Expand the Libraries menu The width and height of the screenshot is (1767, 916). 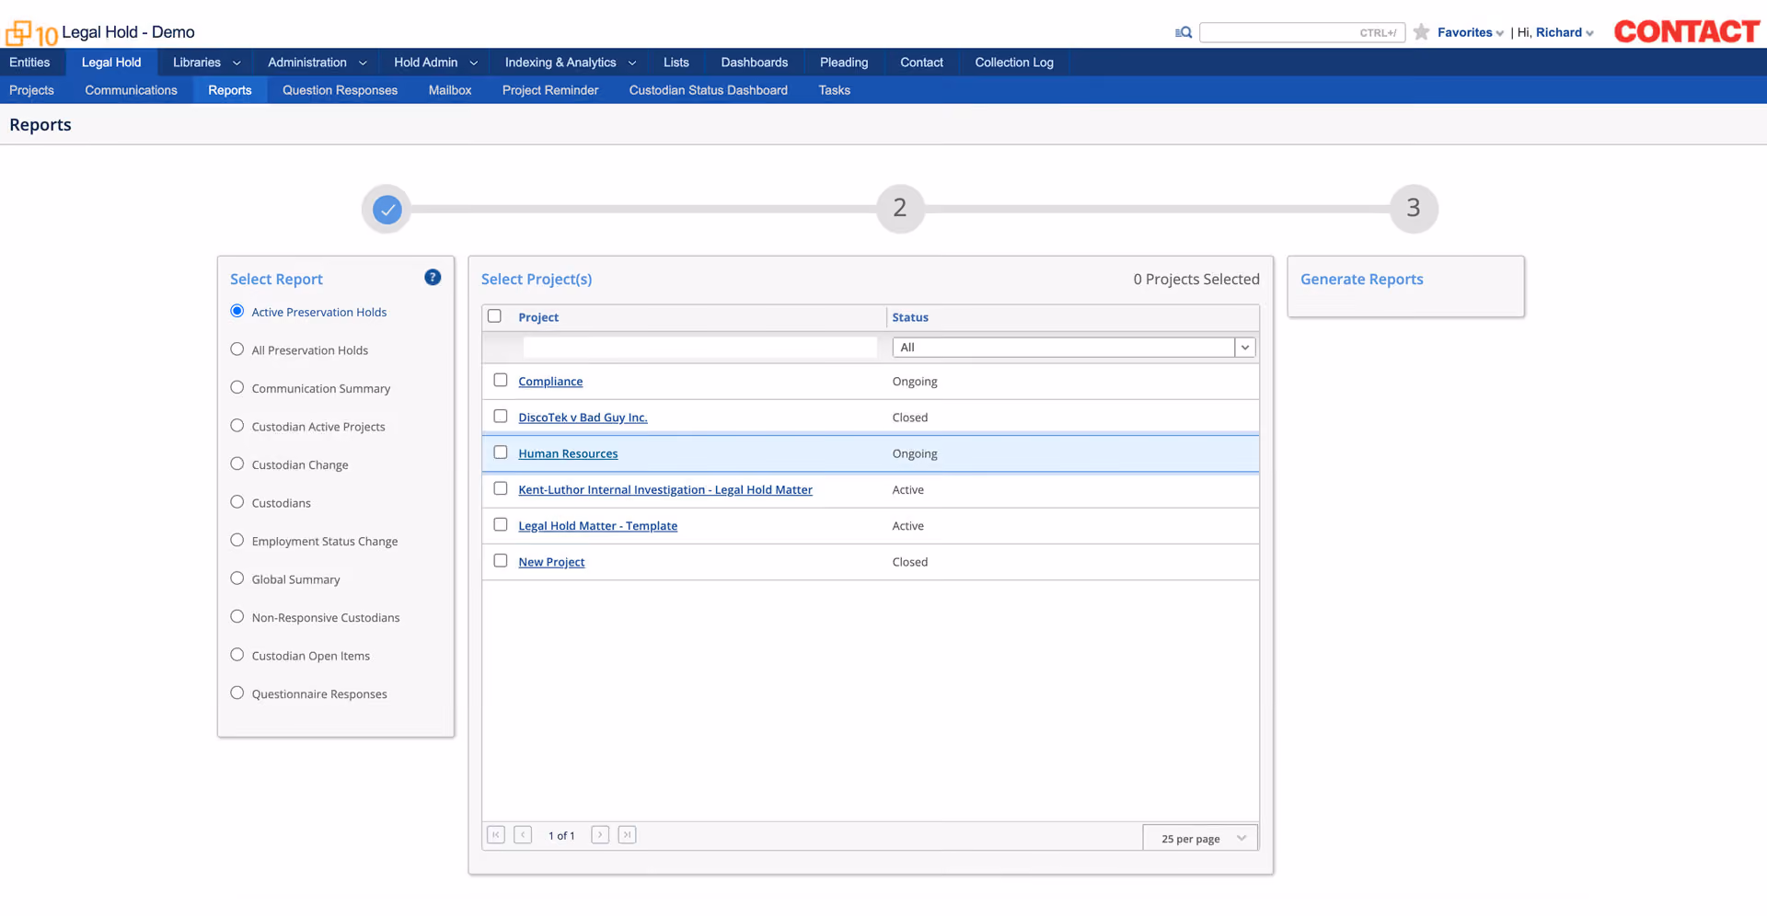click(x=206, y=63)
